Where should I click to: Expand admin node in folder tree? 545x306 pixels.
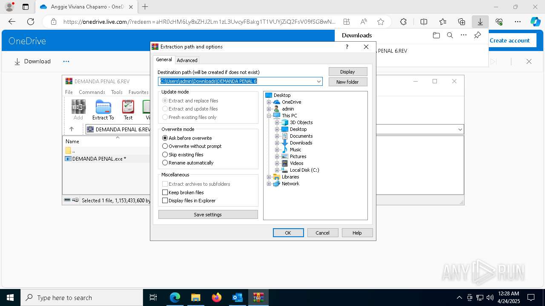(x=269, y=109)
